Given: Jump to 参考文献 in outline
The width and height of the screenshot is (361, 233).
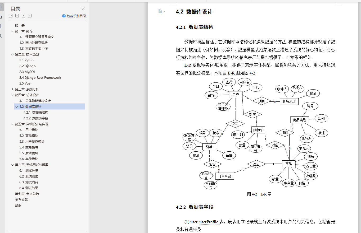Looking at the screenshot, I should pos(21,200).
